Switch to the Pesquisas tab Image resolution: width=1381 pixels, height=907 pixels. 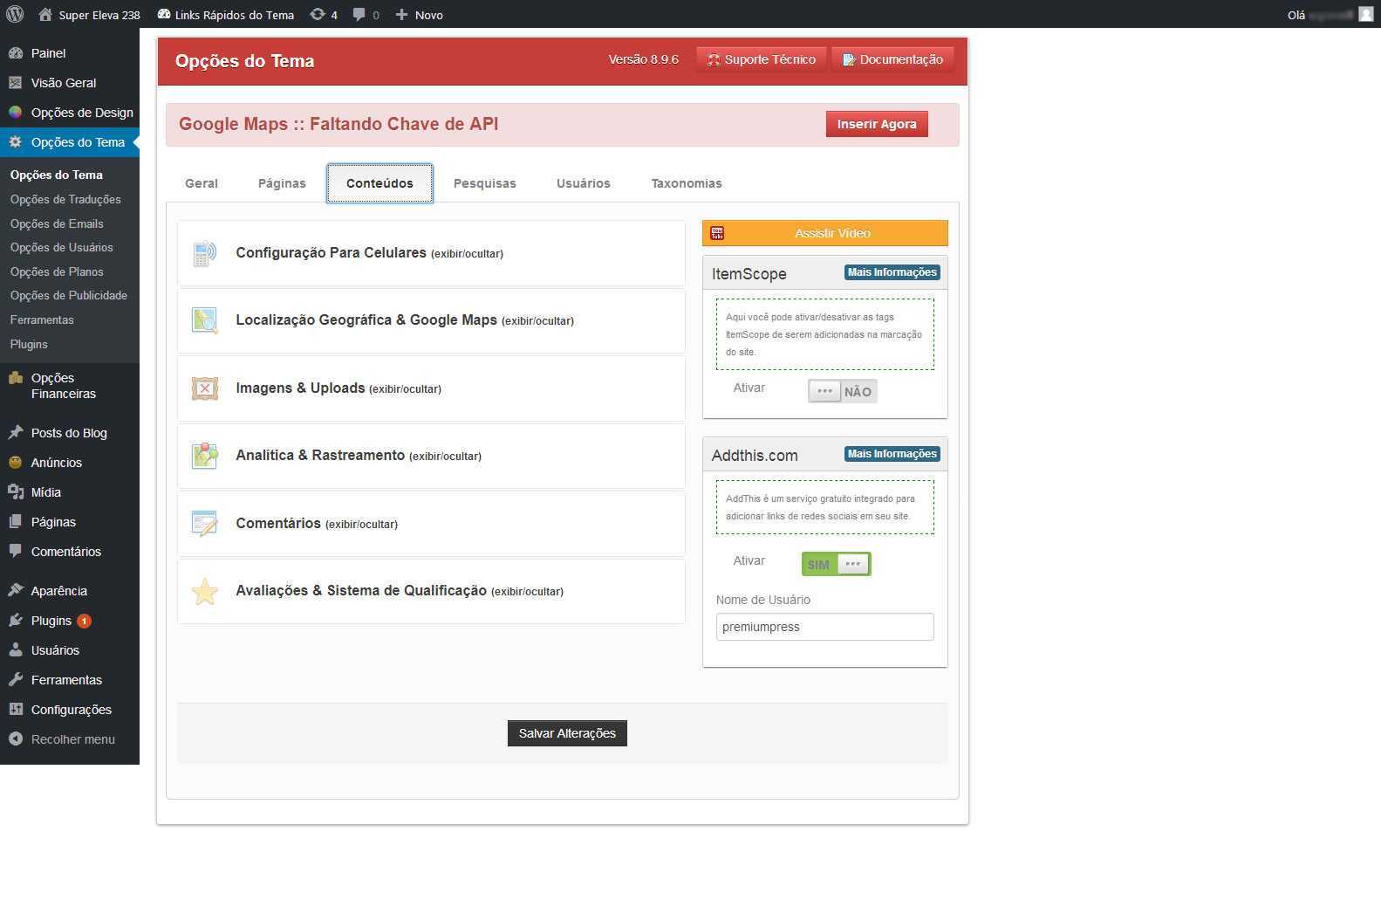pyautogui.click(x=484, y=183)
